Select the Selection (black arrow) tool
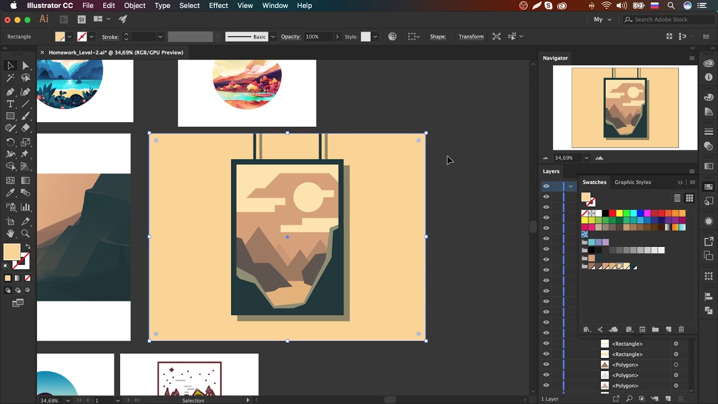The width and height of the screenshot is (718, 404). (10, 66)
